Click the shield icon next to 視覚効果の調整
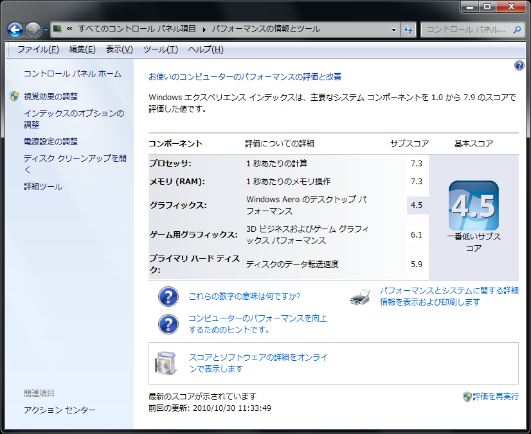This screenshot has height=434, width=531. [x=13, y=96]
